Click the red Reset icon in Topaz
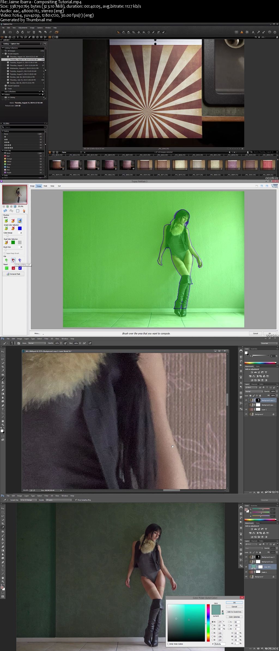This screenshot has height=651, width=279. coord(13,268)
